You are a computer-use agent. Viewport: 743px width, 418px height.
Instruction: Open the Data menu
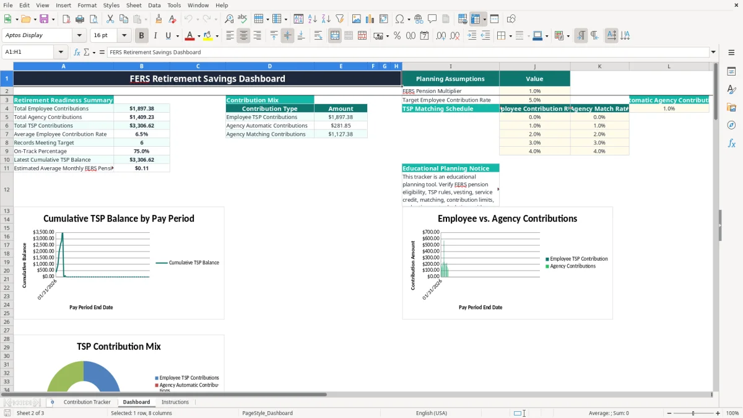154,5
